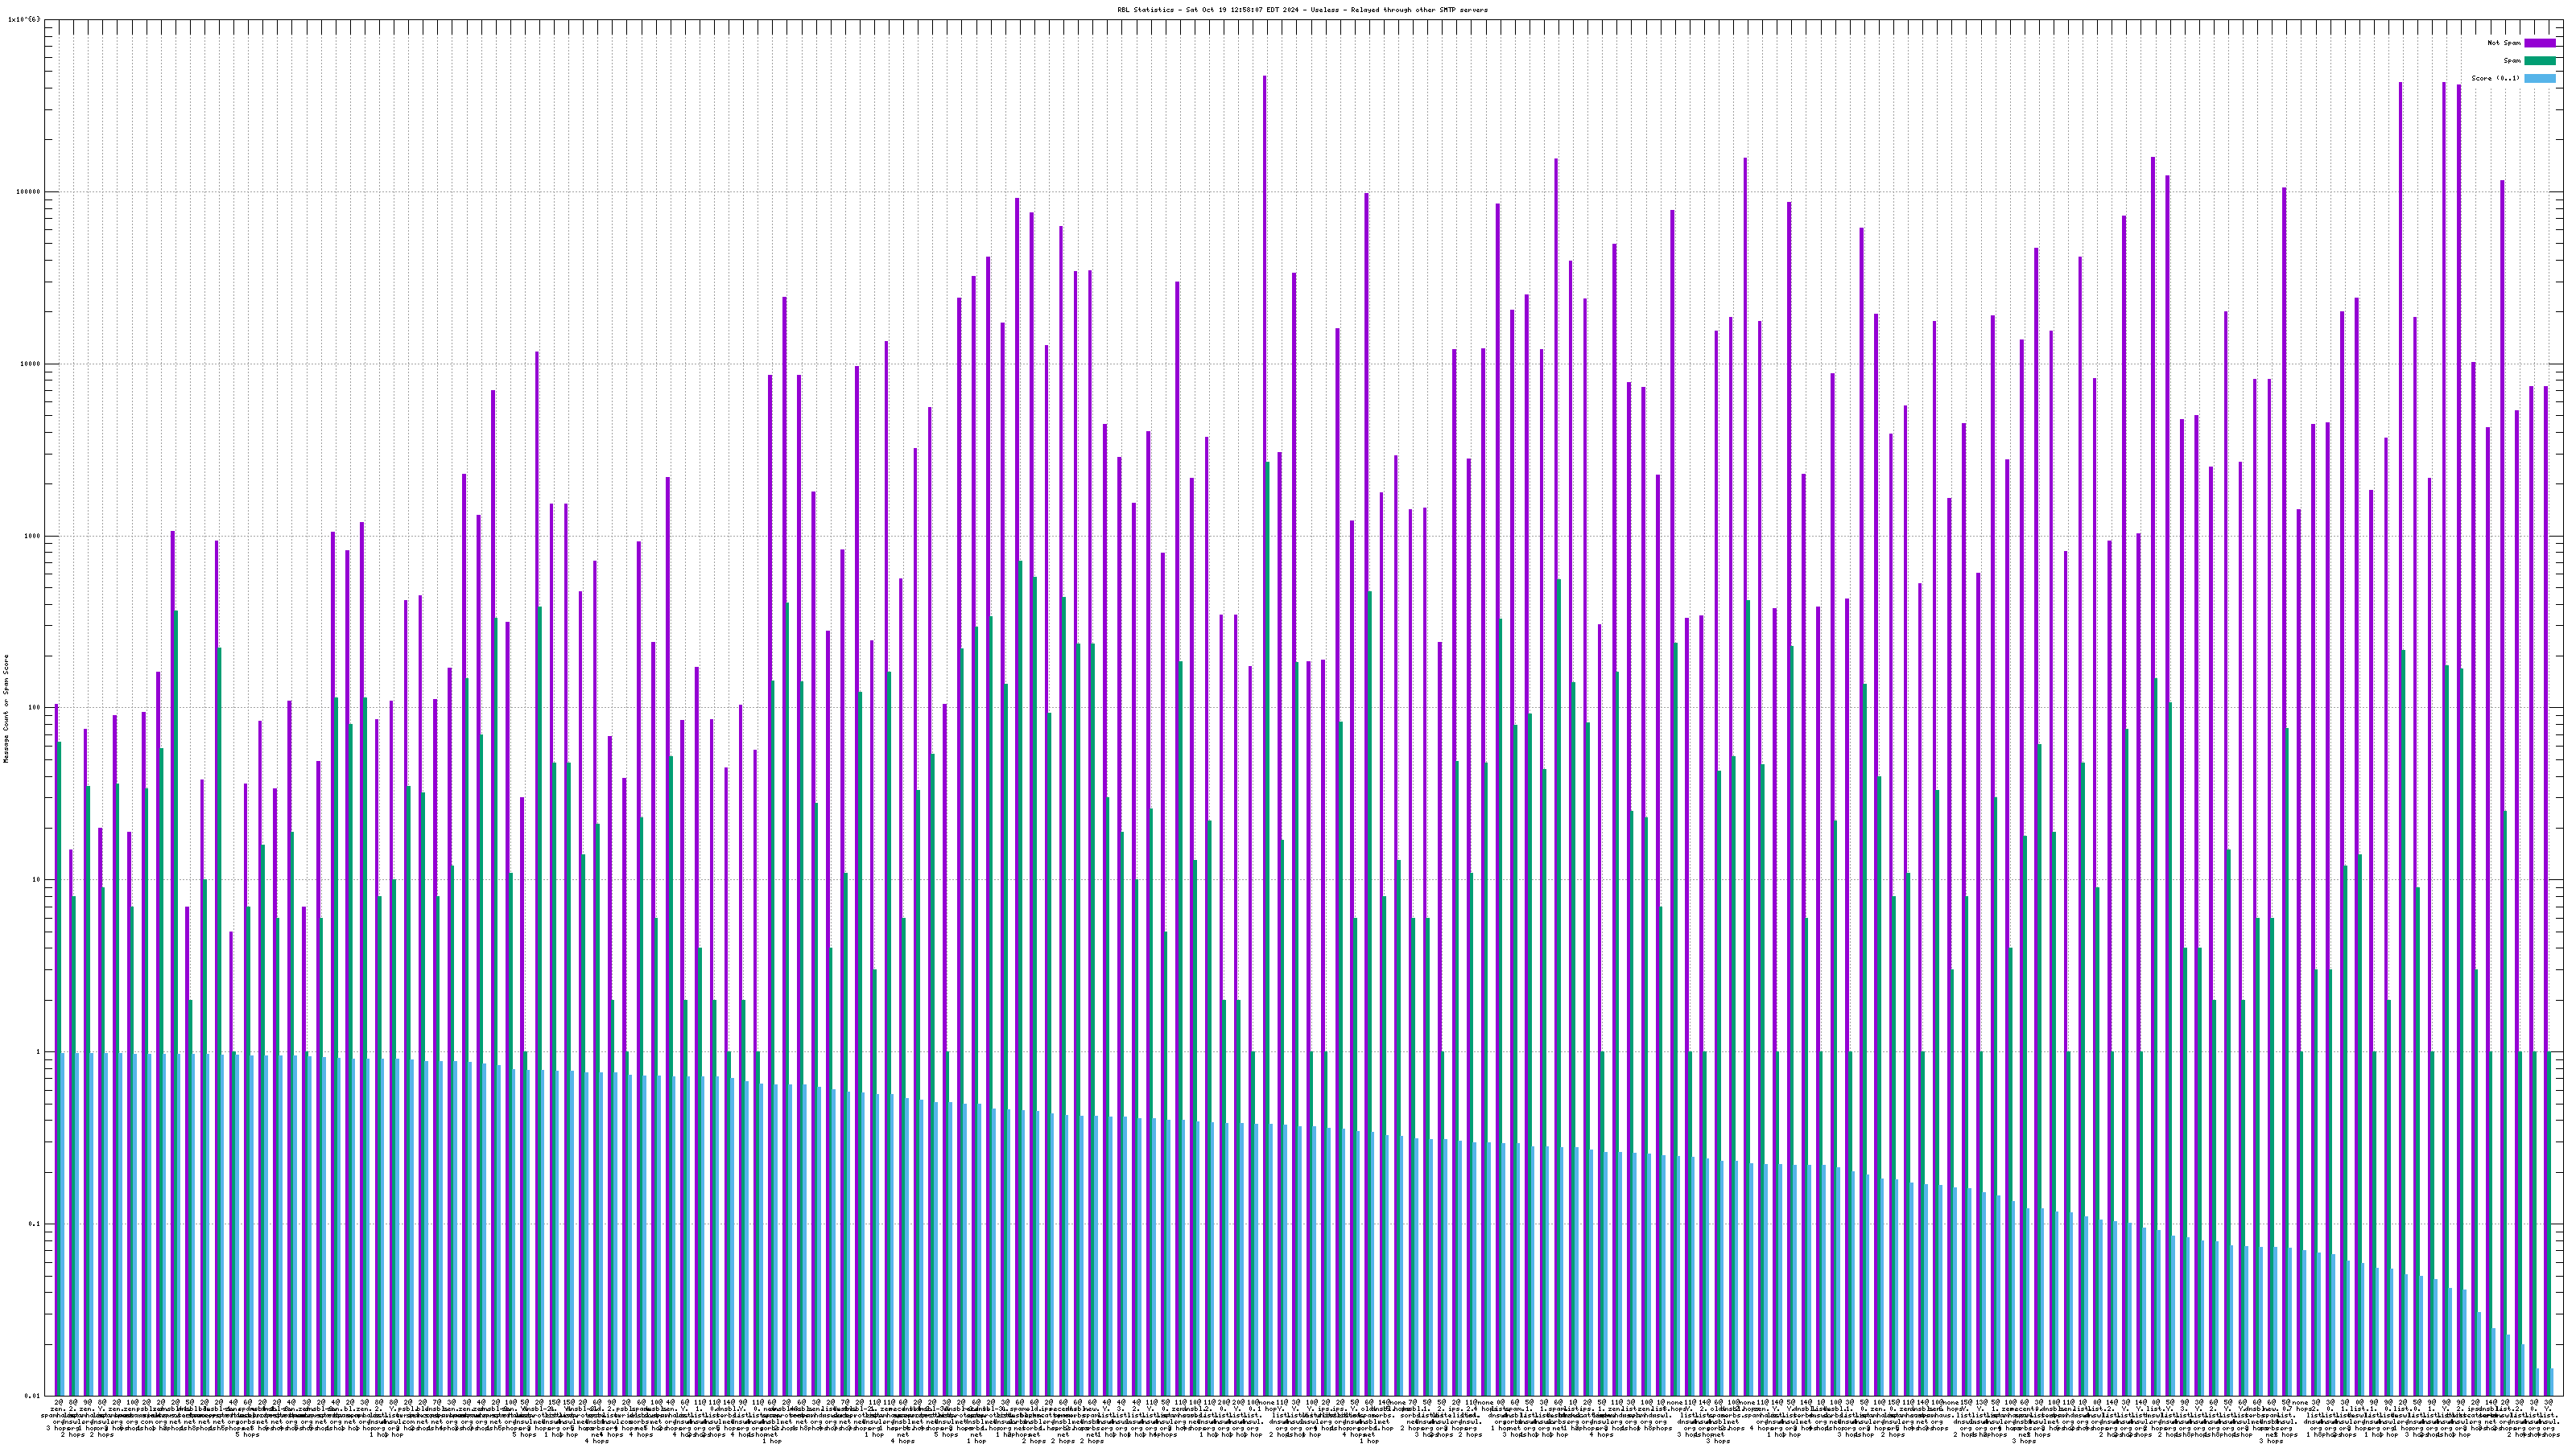The image size is (2576, 1448).
Task: Click the 10000 y-axis tick label
Action: pyautogui.click(x=30, y=364)
